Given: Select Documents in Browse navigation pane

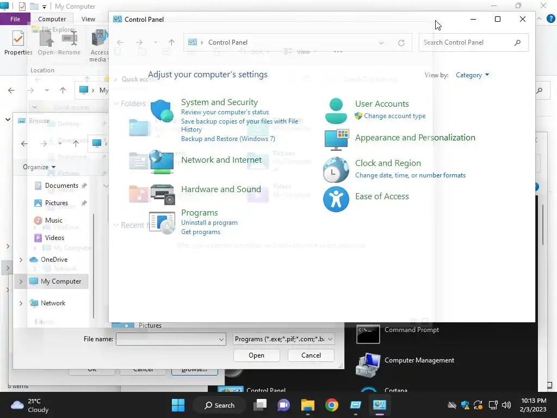Looking at the screenshot, I should coord(61,186).
